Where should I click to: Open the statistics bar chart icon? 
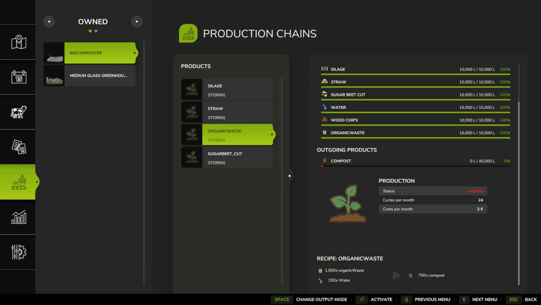tap(19, 217)
